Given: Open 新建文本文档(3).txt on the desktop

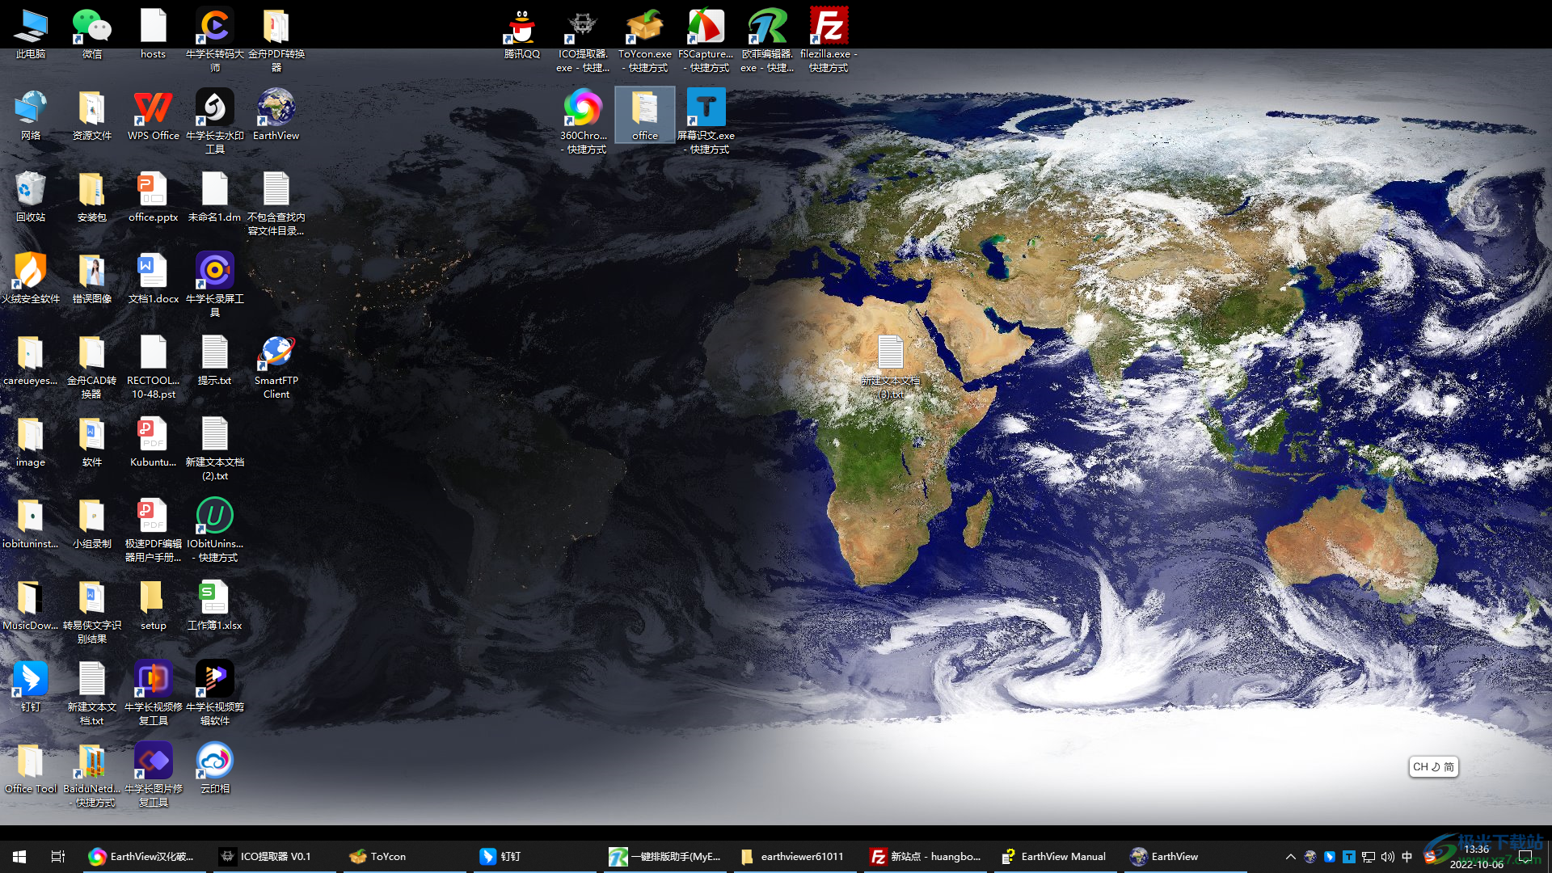Looking at the screenshot, I should [890, 356].
